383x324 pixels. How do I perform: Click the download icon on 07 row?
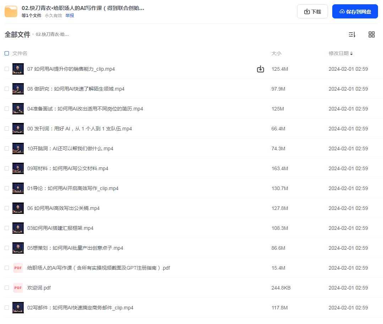pos(261,69)
